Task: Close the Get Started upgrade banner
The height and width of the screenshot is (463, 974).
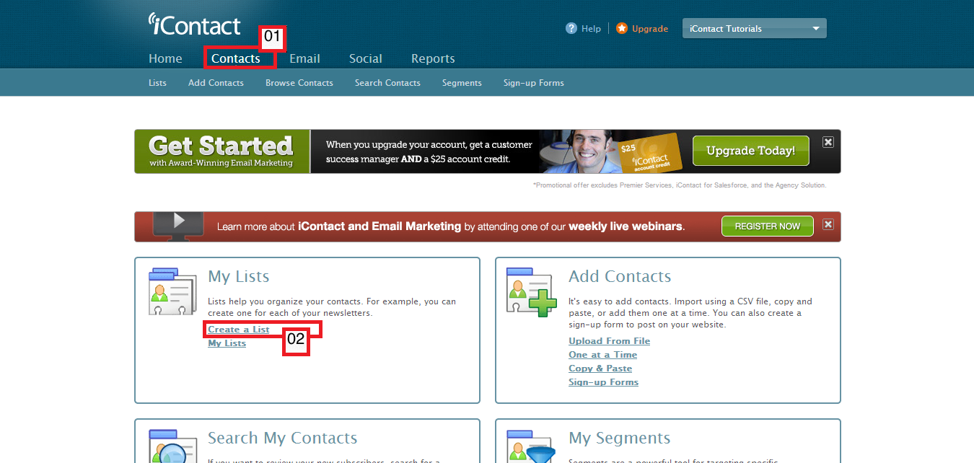Action: click(x=828, y=142)
